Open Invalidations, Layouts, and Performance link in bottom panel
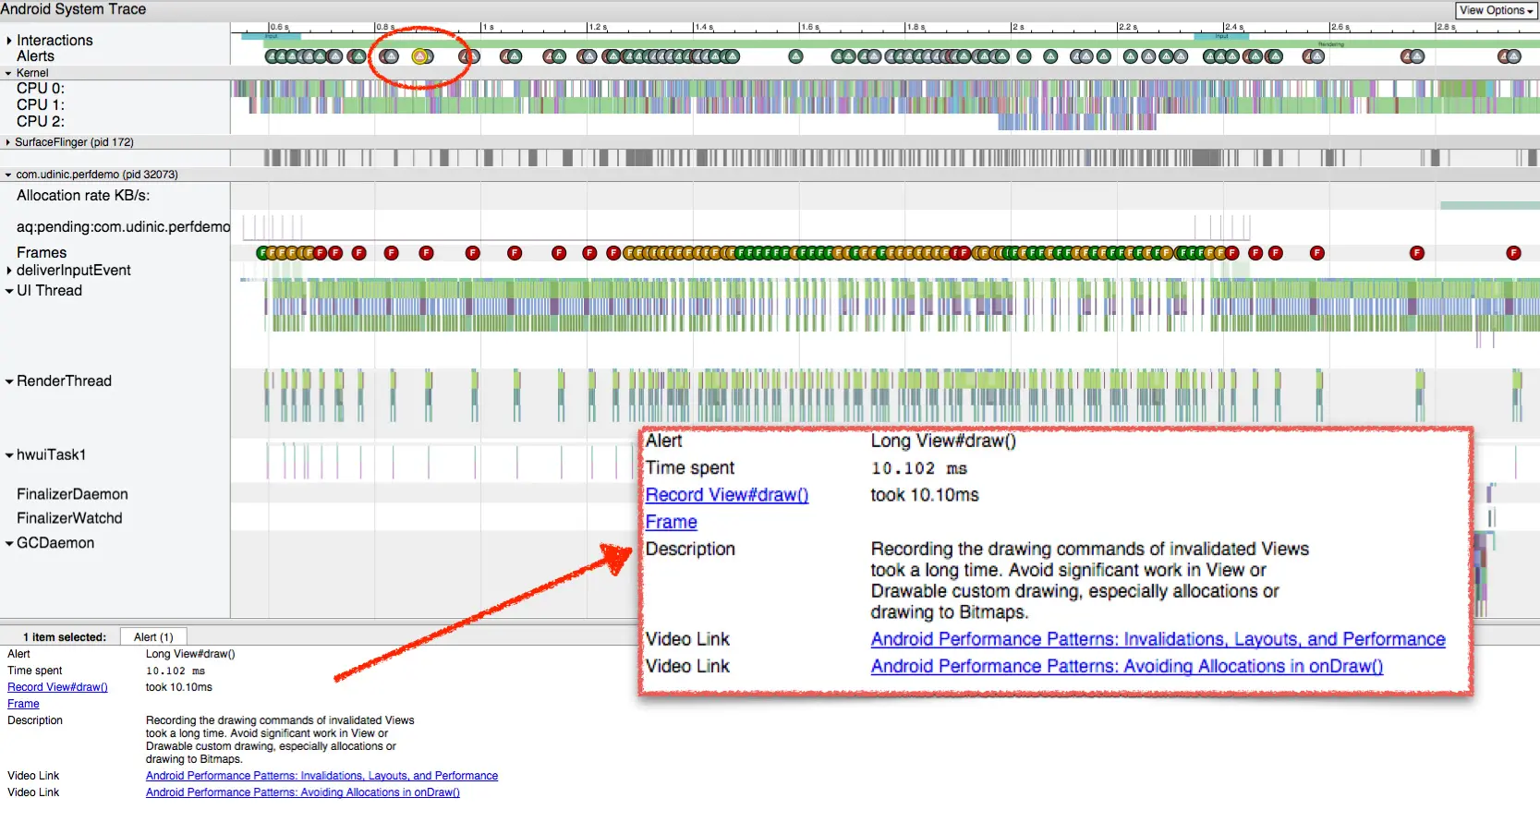This screenshot has width=1540, height=822. pyautogui.click(x=321, y=776)
